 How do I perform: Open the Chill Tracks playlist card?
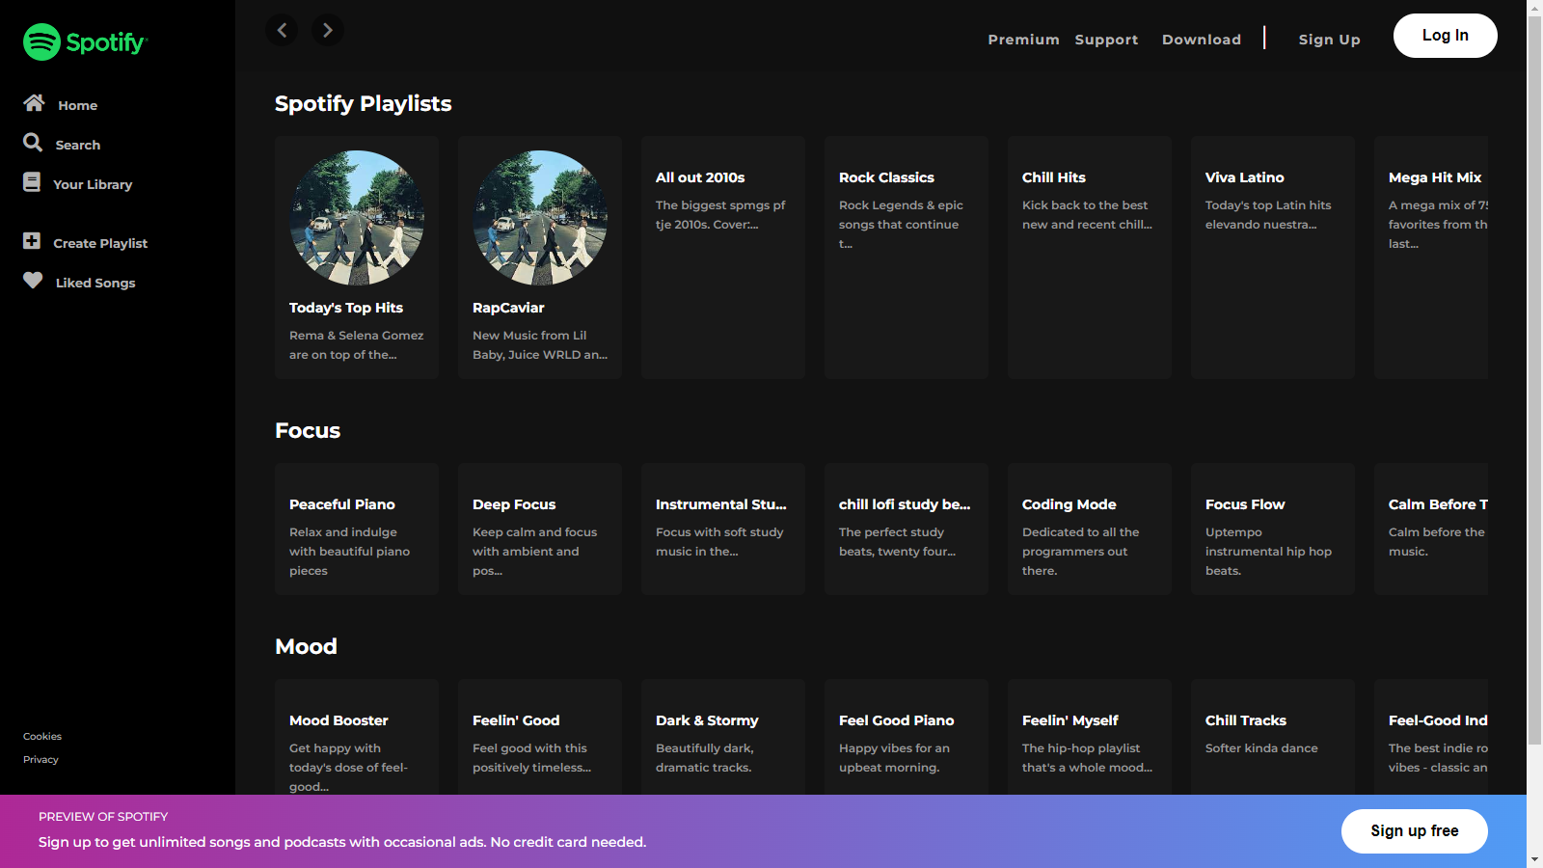(1273, 737)
